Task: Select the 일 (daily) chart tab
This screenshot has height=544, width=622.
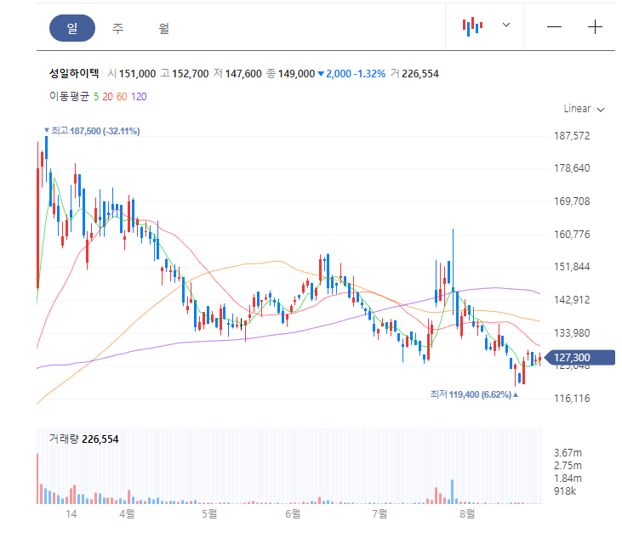Action: coord(72,28)
